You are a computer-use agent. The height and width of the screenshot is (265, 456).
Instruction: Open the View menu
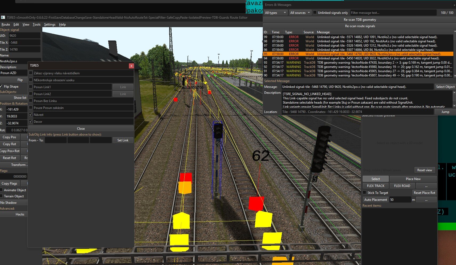point(26,24)
